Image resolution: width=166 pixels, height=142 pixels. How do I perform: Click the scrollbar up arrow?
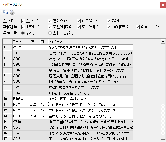(x=163, y=41)
